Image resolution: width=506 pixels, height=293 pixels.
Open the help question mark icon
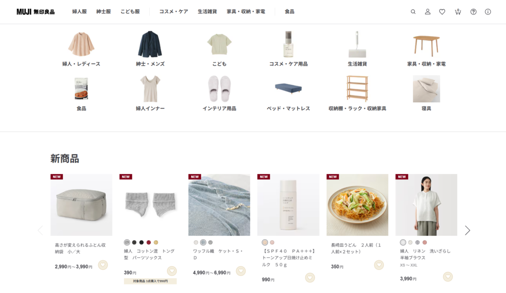(x=473, y=12)
